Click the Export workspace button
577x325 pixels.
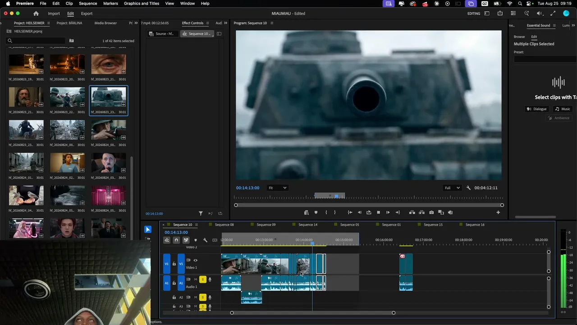coord(87,14)
